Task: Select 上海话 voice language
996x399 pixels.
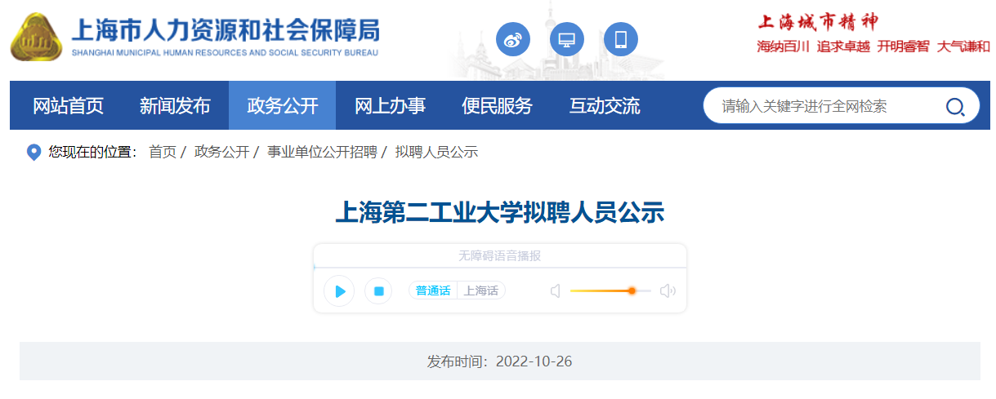Action: pyautogui.click(x=480, y=290)
